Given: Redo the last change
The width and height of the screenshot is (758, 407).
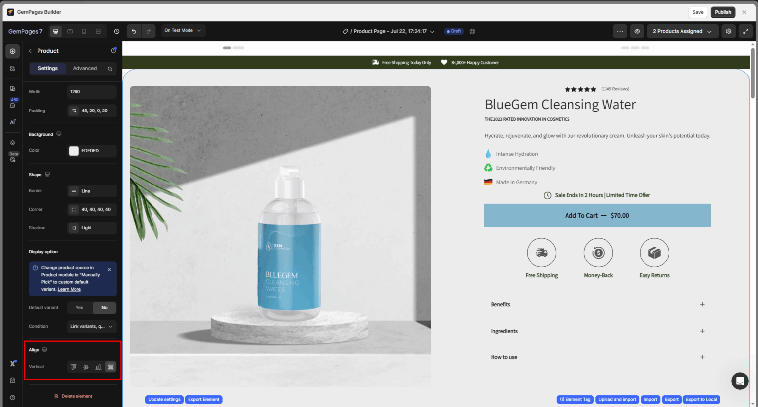Looking at the screenshot, I should pos(148,31).
